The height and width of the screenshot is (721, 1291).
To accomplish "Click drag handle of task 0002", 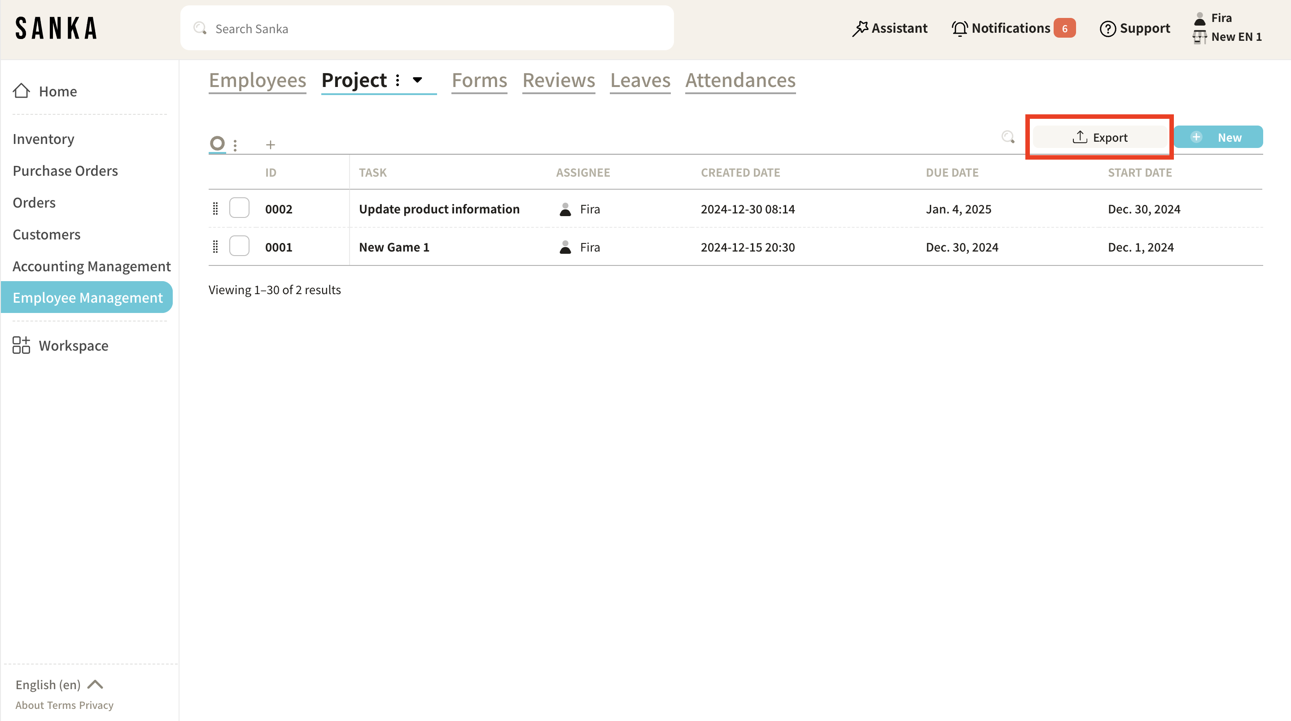I will 215,208.
